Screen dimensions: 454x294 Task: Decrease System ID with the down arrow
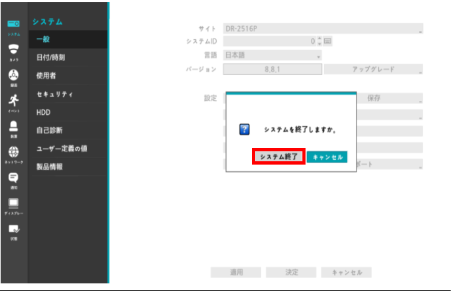(319, 44)
